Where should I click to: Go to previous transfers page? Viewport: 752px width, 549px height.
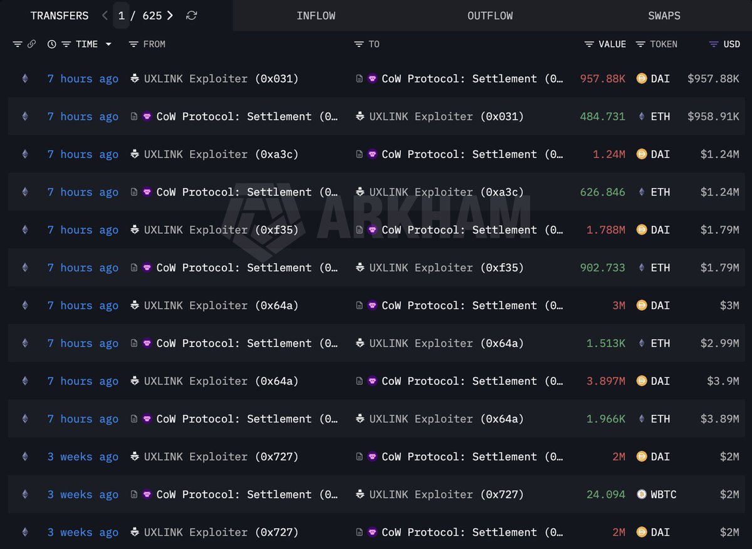[105, 16]
